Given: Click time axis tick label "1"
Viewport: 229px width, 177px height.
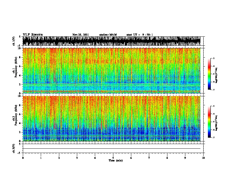Looking at the screenshot, I should (41, 158).
